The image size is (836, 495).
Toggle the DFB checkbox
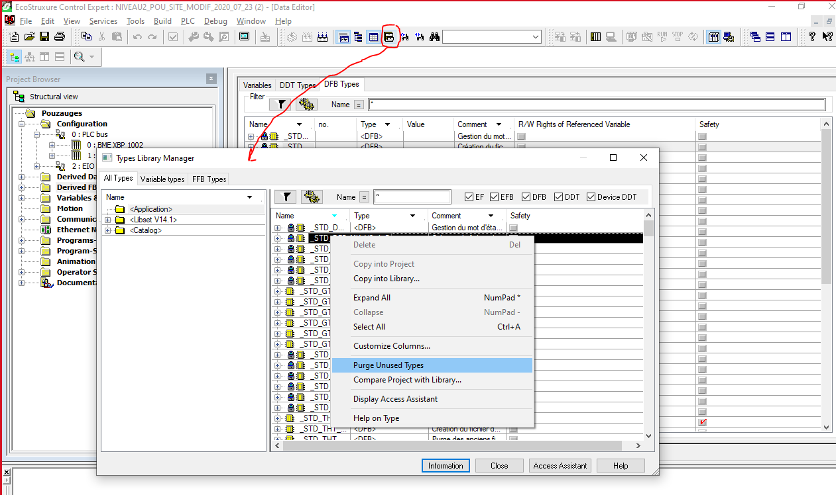(x=526, y=197)
